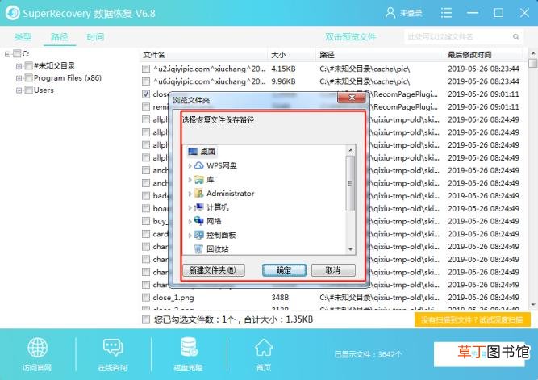Expand WPS网盘 in folder dialog

(190, 166)
